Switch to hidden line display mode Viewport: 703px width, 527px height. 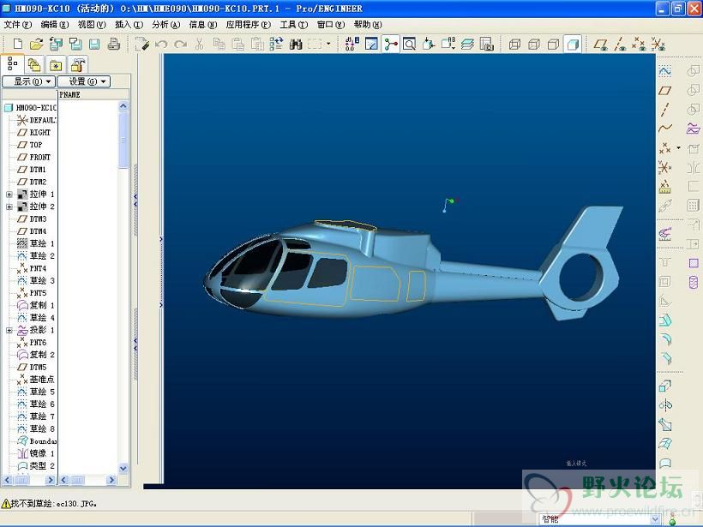(x=534, y=44)
